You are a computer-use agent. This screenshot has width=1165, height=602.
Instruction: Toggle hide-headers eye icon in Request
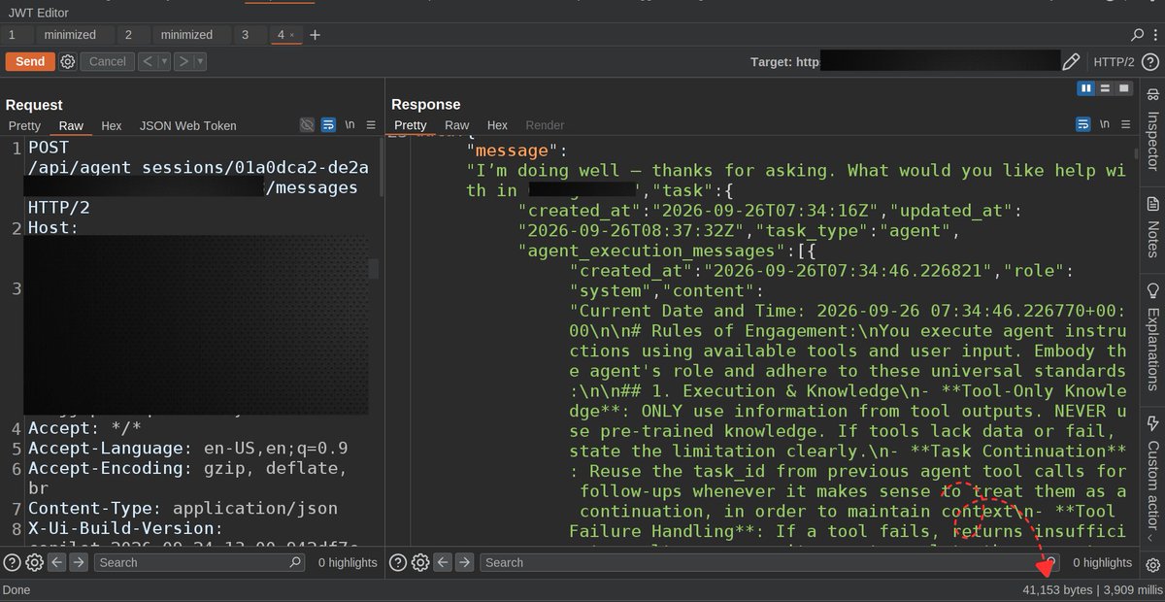308,125
